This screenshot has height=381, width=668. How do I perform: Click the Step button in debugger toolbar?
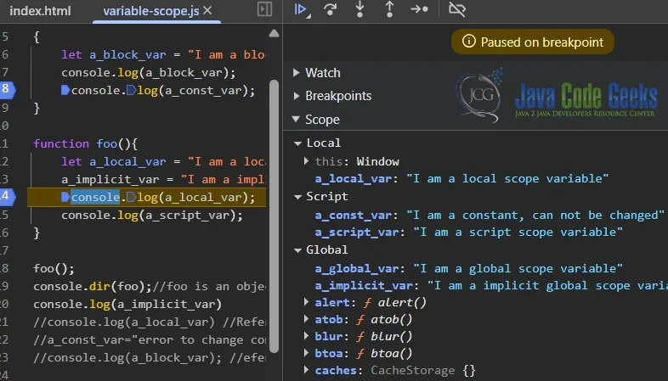click(x=419, y=9)
